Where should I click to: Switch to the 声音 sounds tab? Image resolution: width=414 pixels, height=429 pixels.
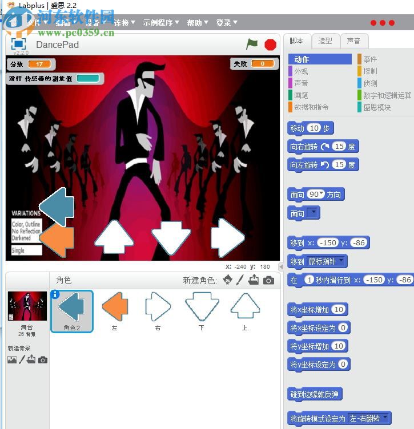(x=353, y=41)
